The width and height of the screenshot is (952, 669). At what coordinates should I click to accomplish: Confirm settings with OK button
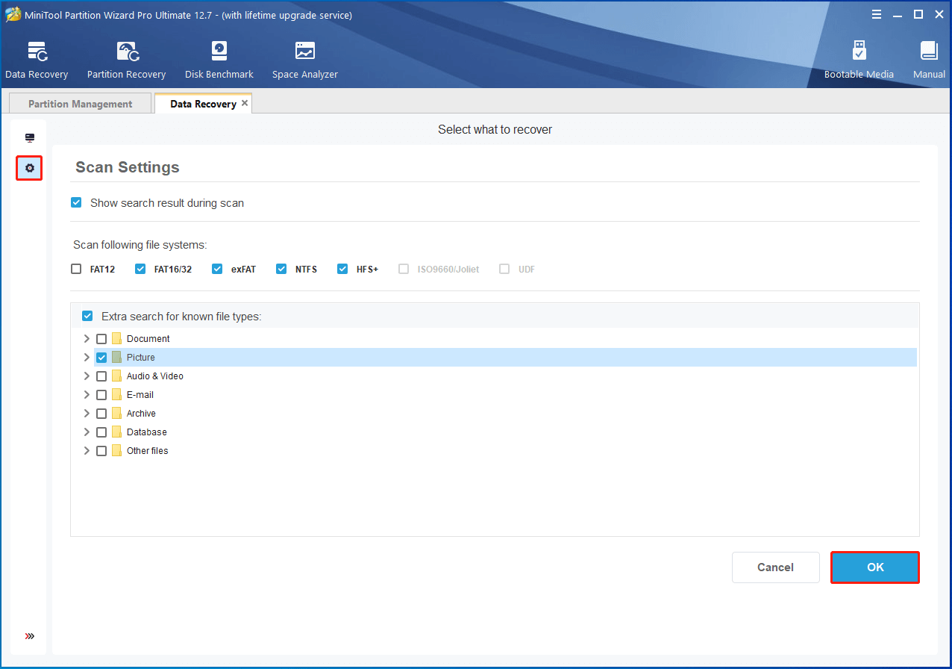click(875, 567)
